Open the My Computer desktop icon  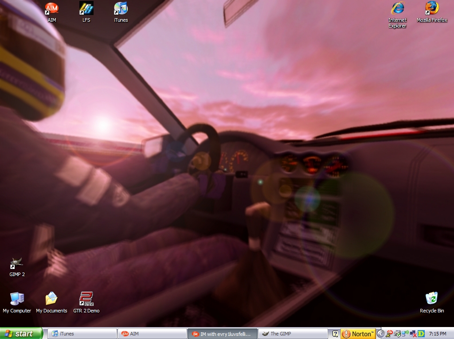pos(17,303)
